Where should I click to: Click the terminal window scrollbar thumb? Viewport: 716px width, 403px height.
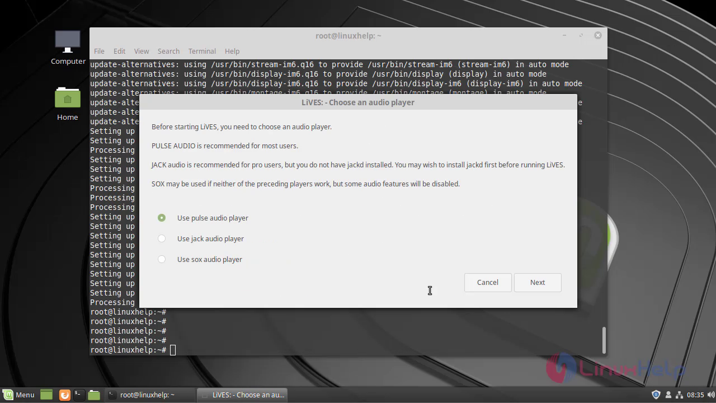604,339
